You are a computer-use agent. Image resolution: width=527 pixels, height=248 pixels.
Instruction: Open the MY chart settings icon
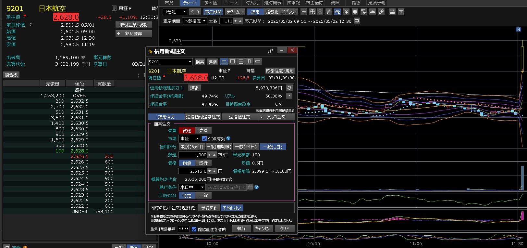pyautogui.click(x=364, y=12)
